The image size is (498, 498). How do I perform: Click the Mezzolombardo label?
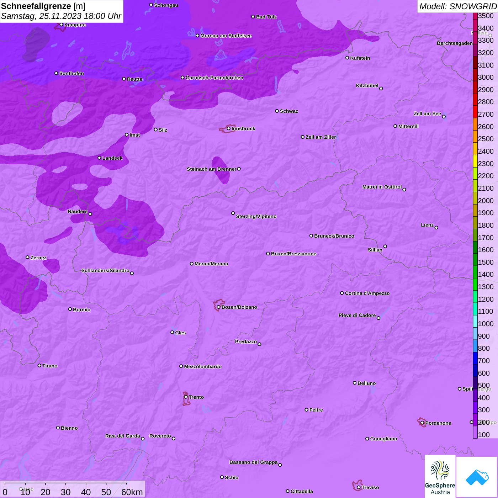tap(203, 366)
